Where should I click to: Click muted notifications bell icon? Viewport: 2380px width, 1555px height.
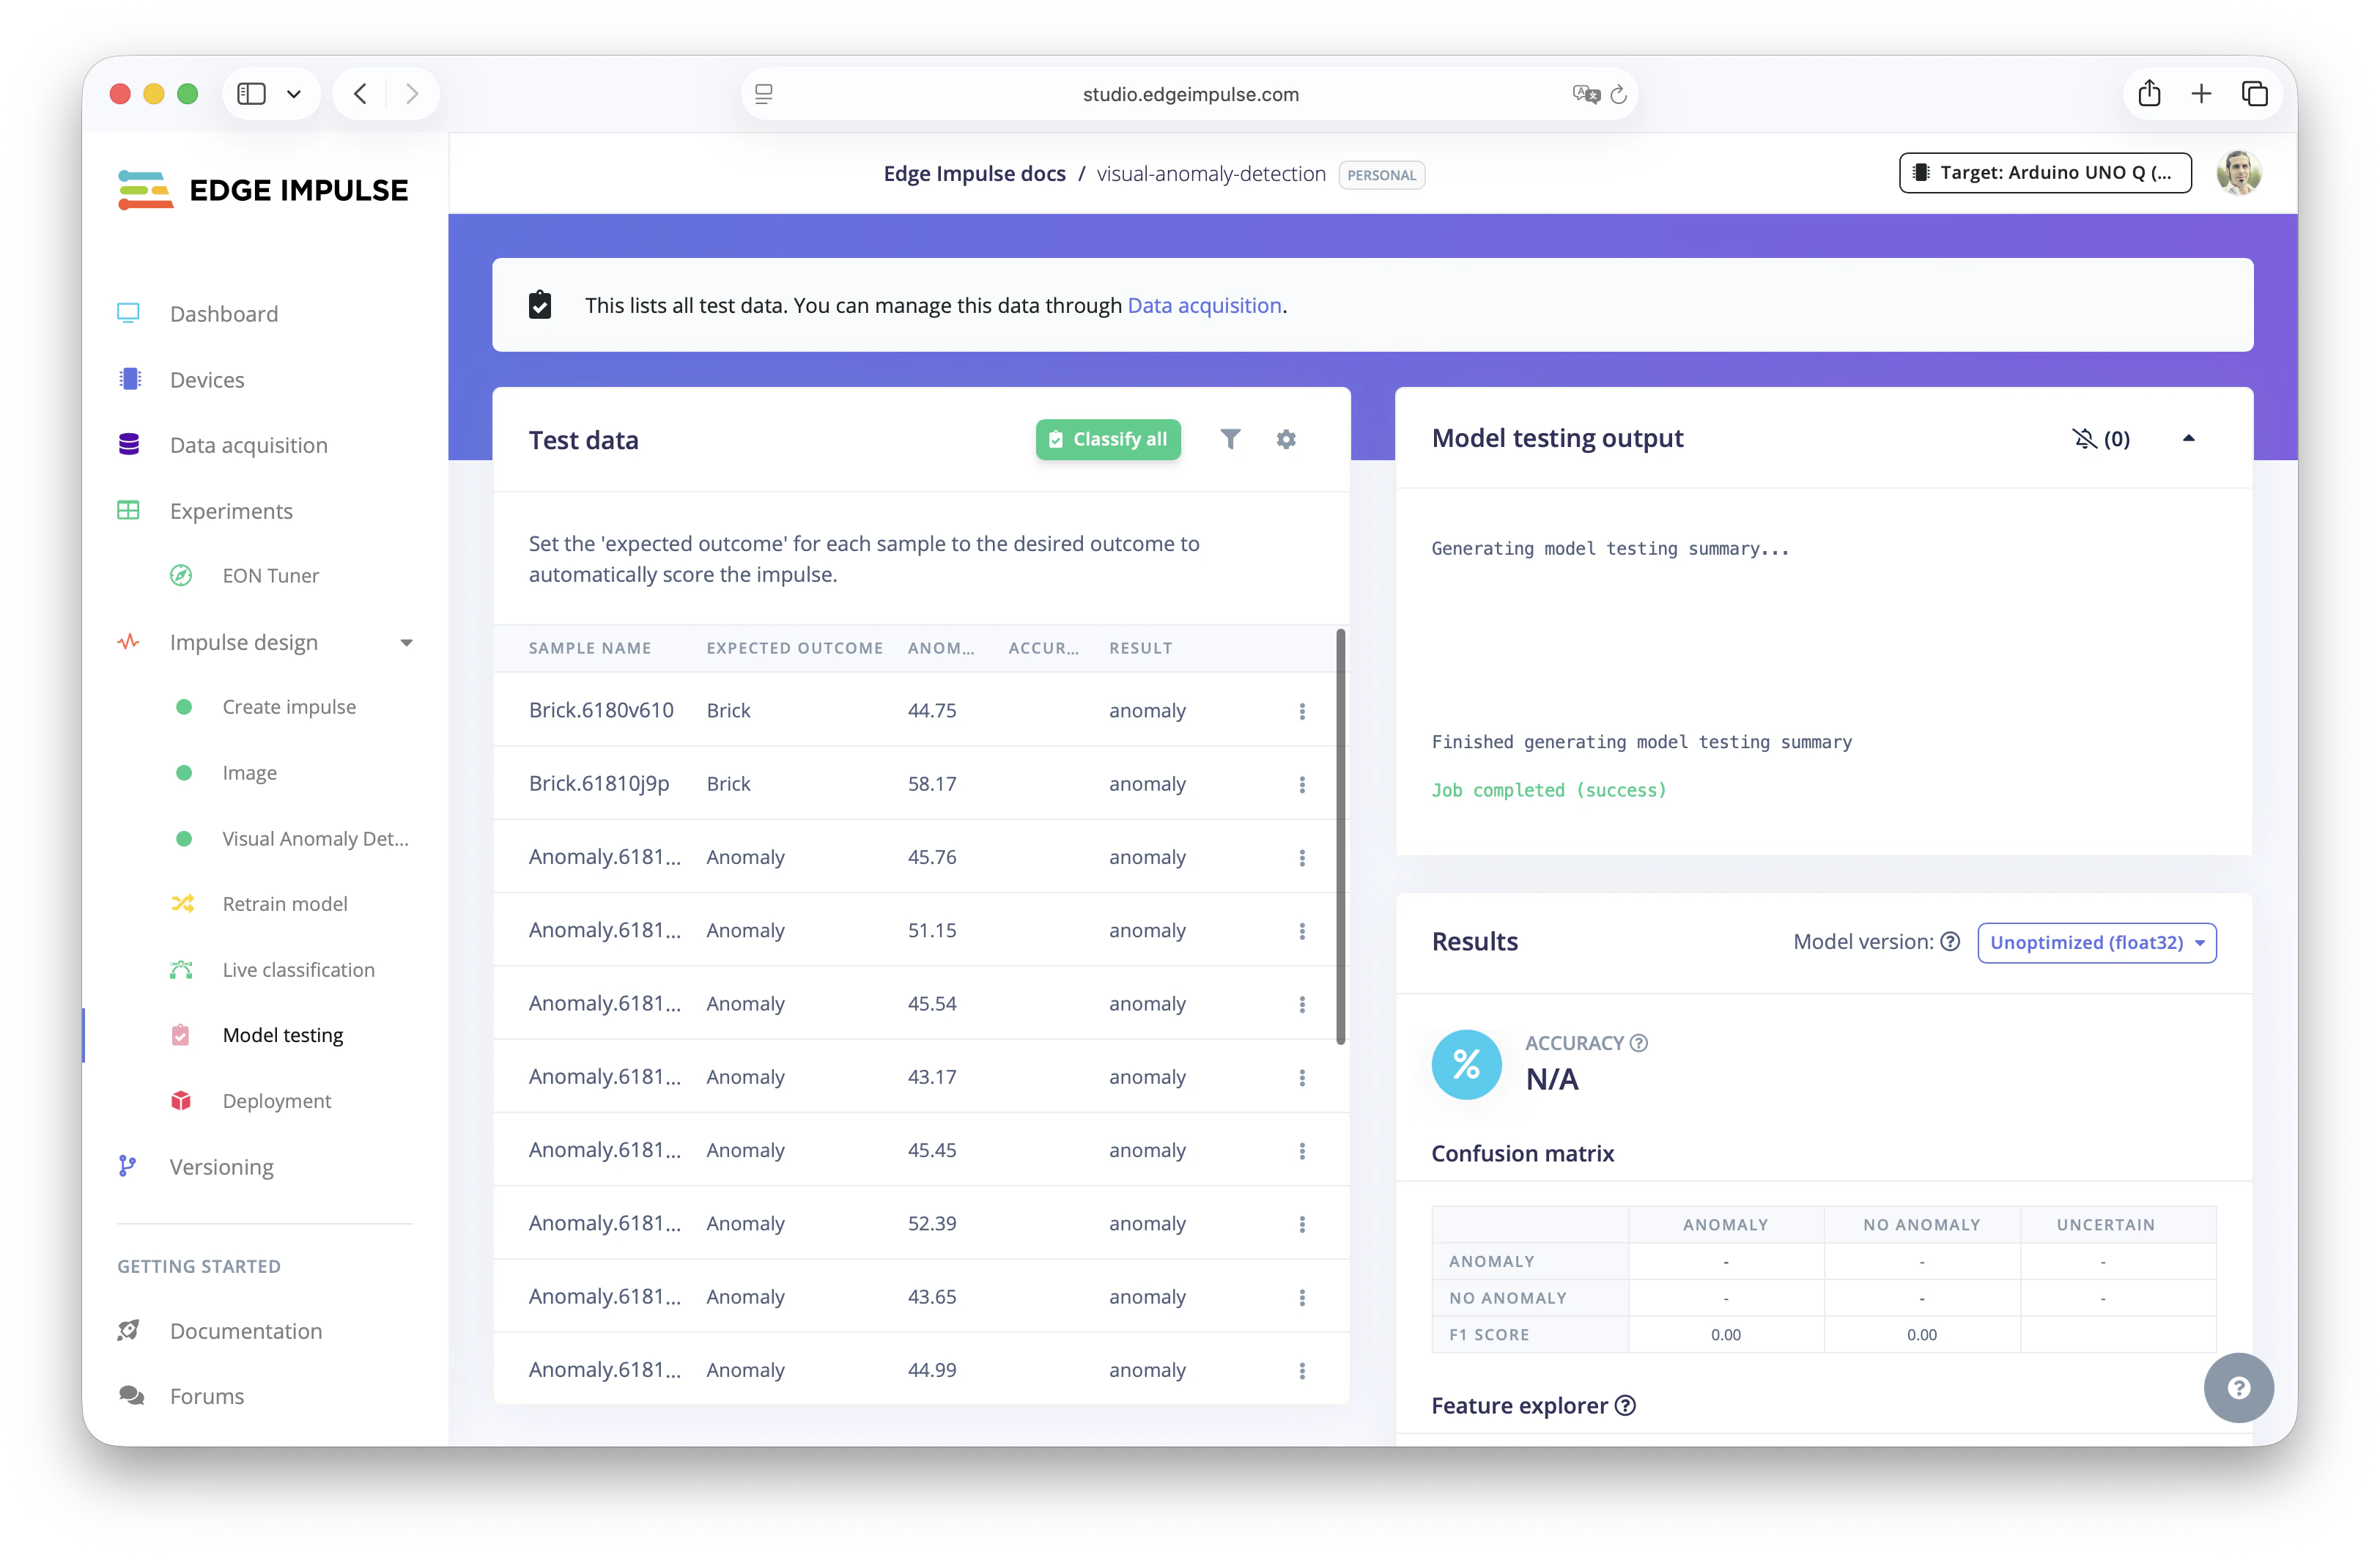pyautogui.click(x=2084, y=439)
